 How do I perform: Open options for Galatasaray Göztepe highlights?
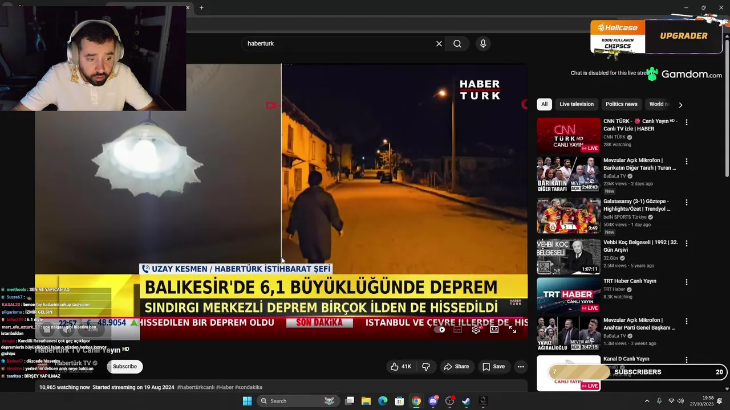pos(687,203)
